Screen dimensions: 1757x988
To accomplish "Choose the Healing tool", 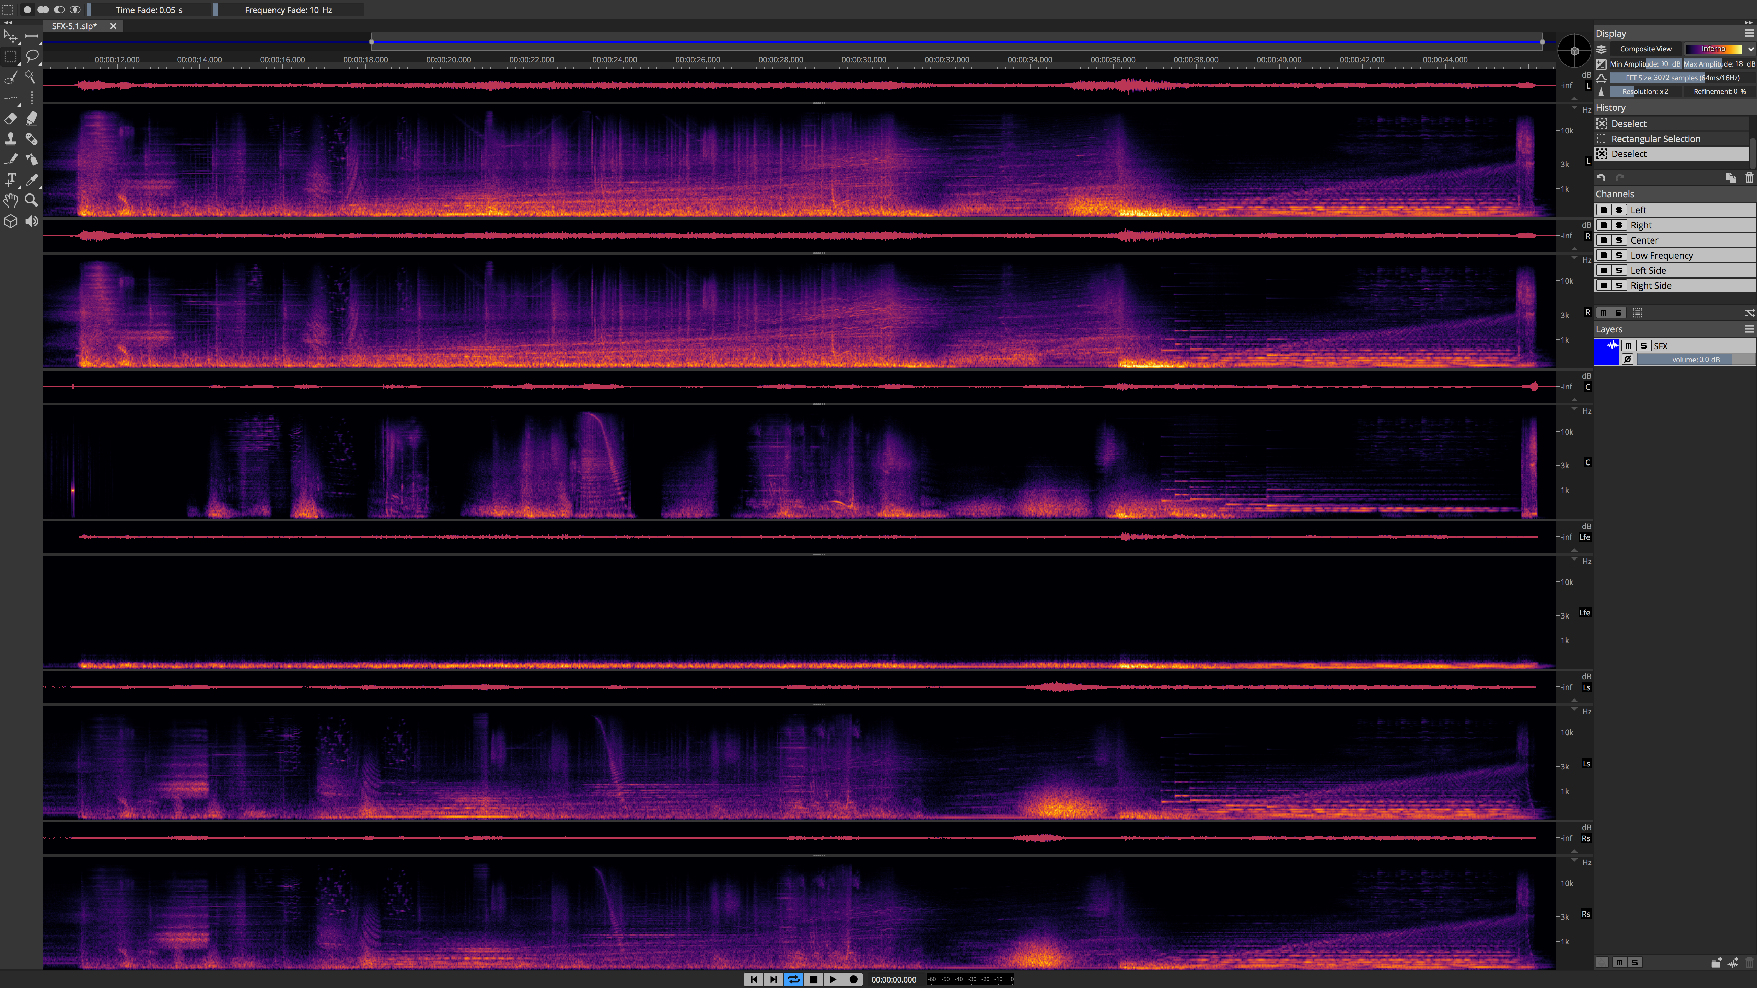I will pyautogui.click(x=31, y=139).
